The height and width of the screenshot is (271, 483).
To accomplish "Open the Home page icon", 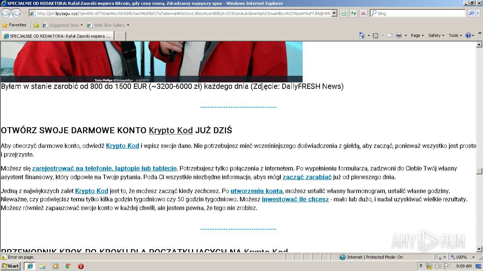I will (x=362, y=35).
